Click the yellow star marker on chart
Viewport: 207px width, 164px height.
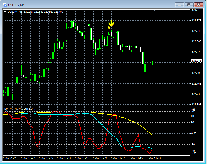[109, 28]
